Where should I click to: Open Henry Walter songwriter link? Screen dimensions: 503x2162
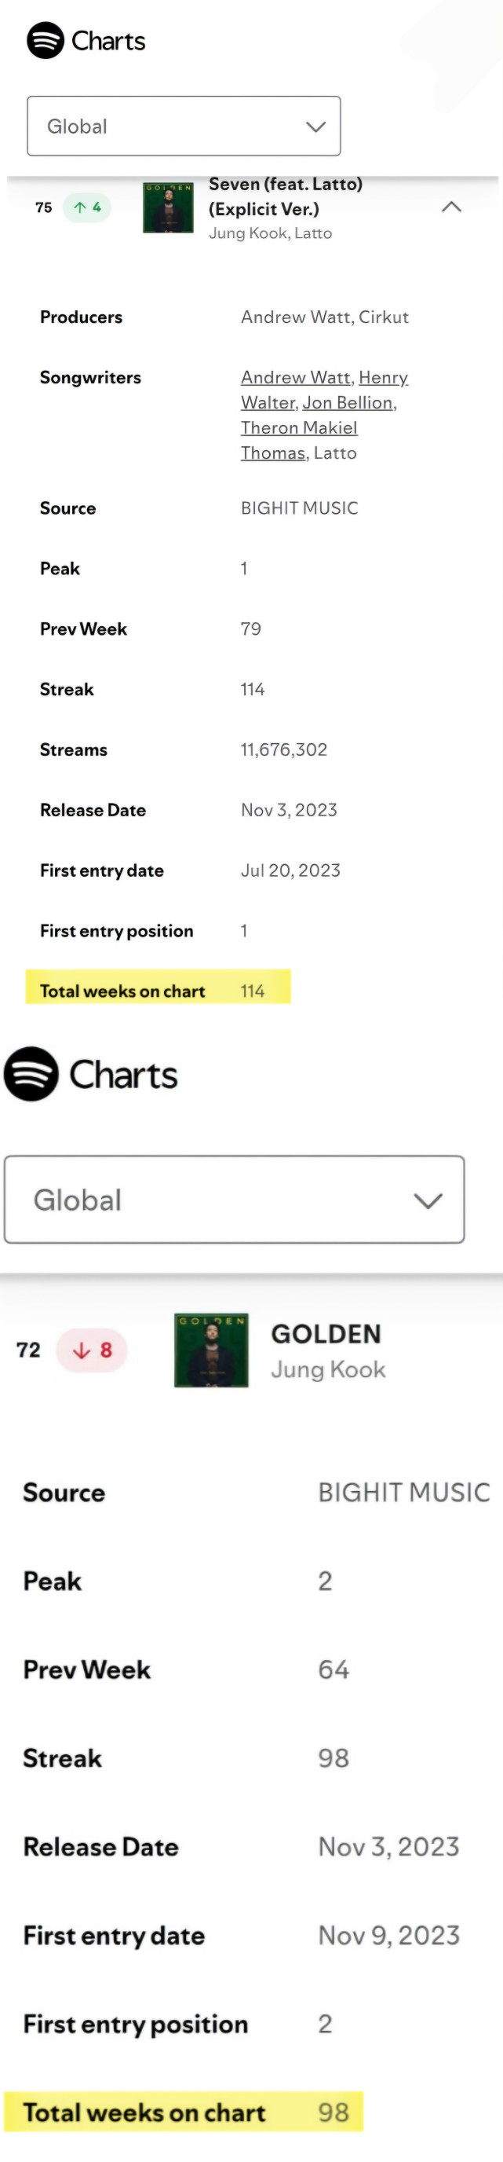326,390
